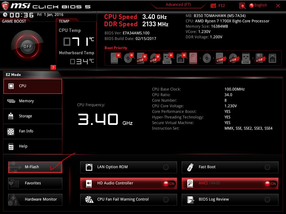Screen dimensions: 286x214
Task: Close the BIOS with the red X
Action: pos(278,6)
